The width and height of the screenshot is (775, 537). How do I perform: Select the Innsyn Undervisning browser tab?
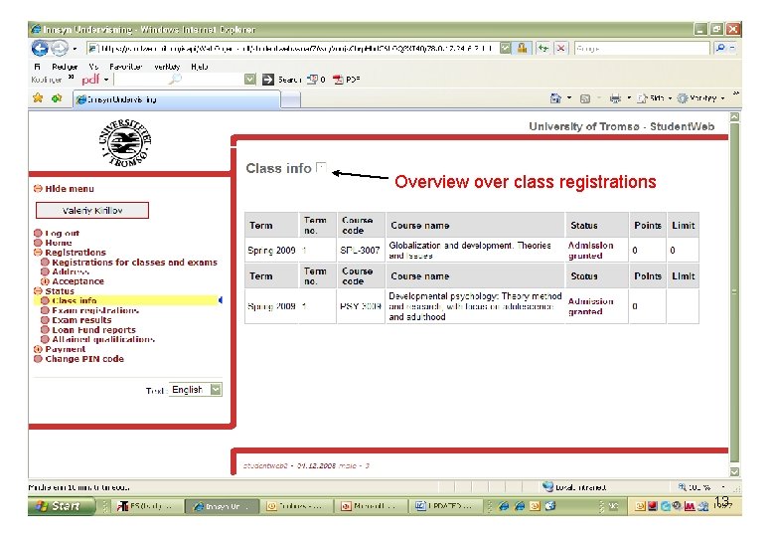click(177, 99)
